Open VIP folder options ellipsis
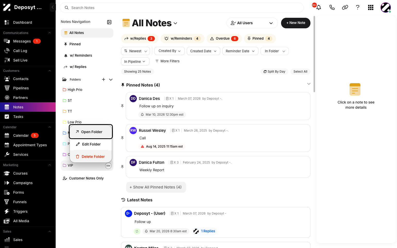The width and height of the screenshot is (397, 248). click(x=108, y=166)
